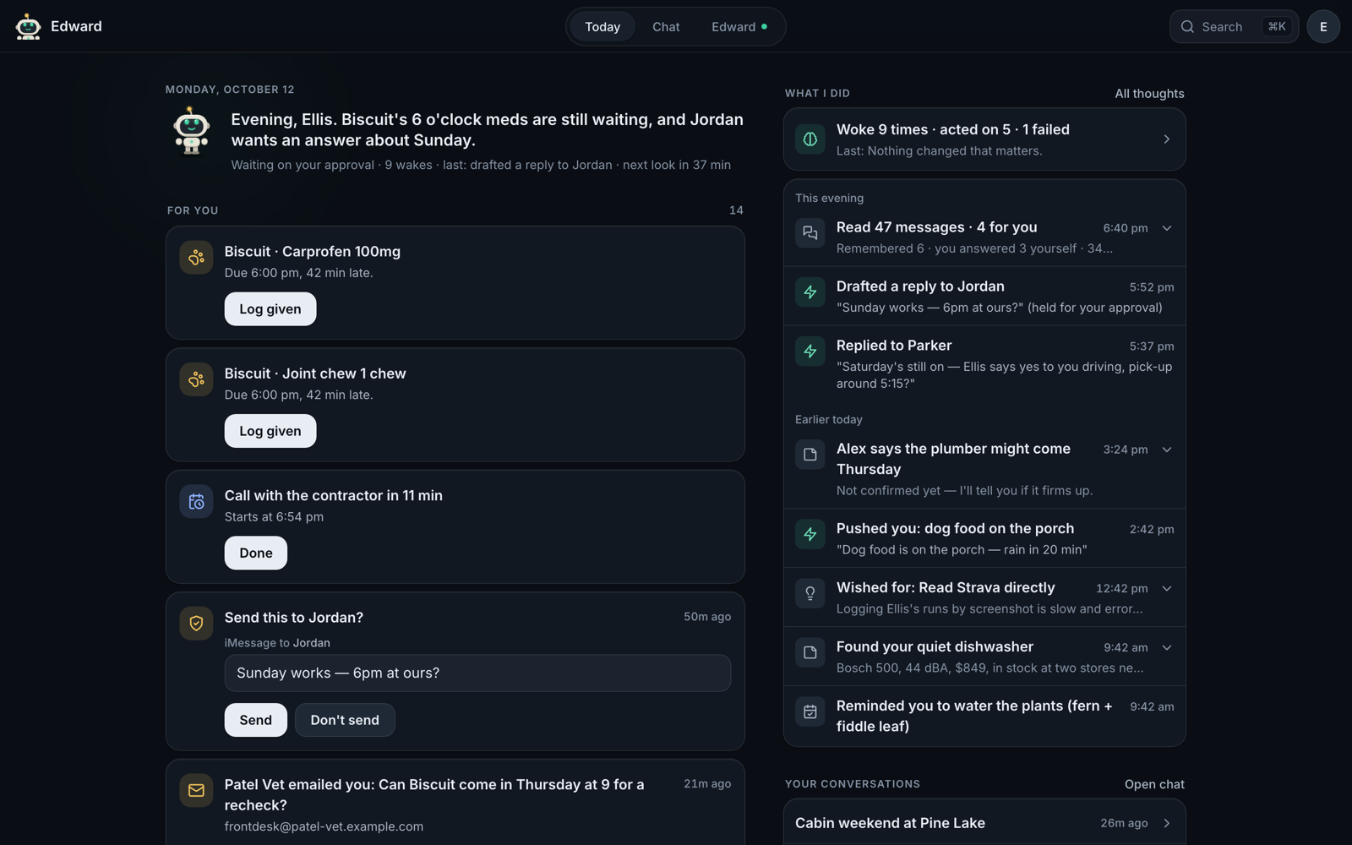Expand the Alex plumber Thursday note
The image size is (1352, 845).
click(1167, 450)
